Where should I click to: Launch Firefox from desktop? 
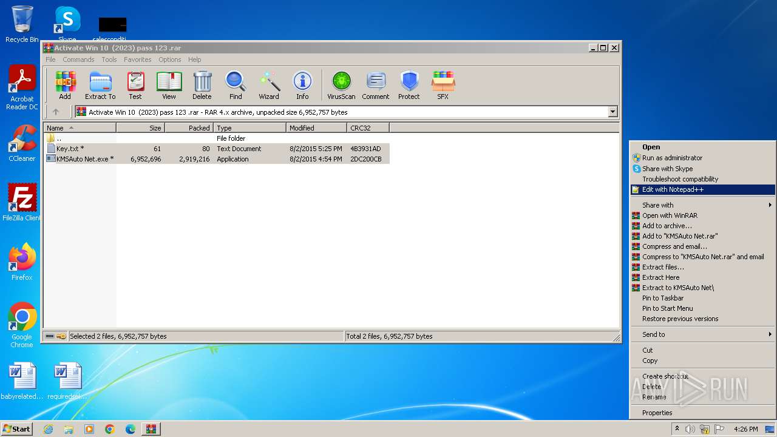click(22, 262)
